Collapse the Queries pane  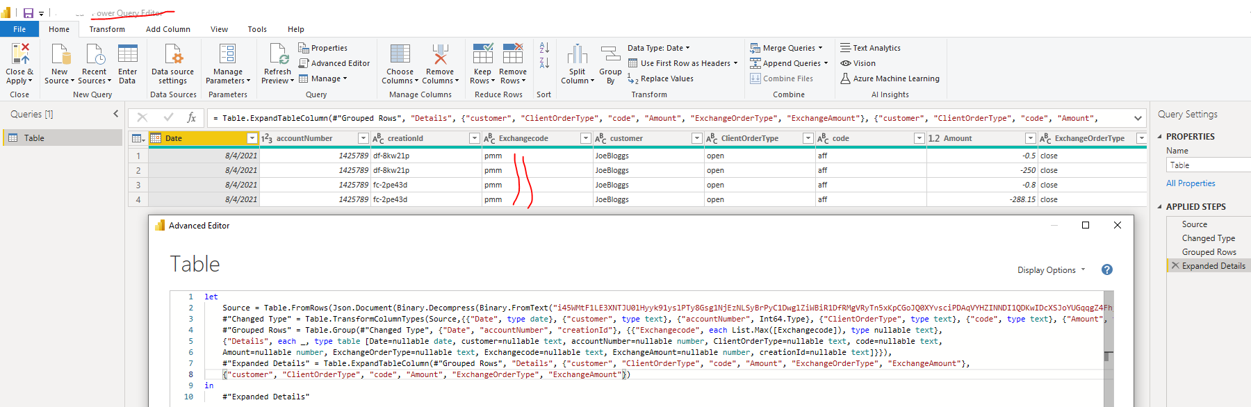coord(116,114)
